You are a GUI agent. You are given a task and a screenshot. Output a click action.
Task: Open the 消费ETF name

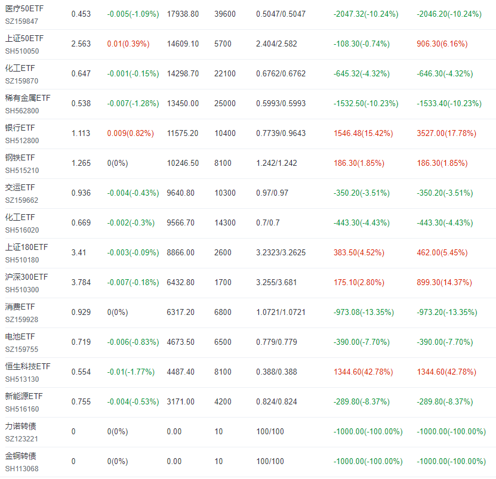(20, 307)
